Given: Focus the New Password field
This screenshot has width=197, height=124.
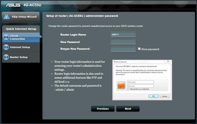Looking at the screenshot, I should (x=123, y=42).
